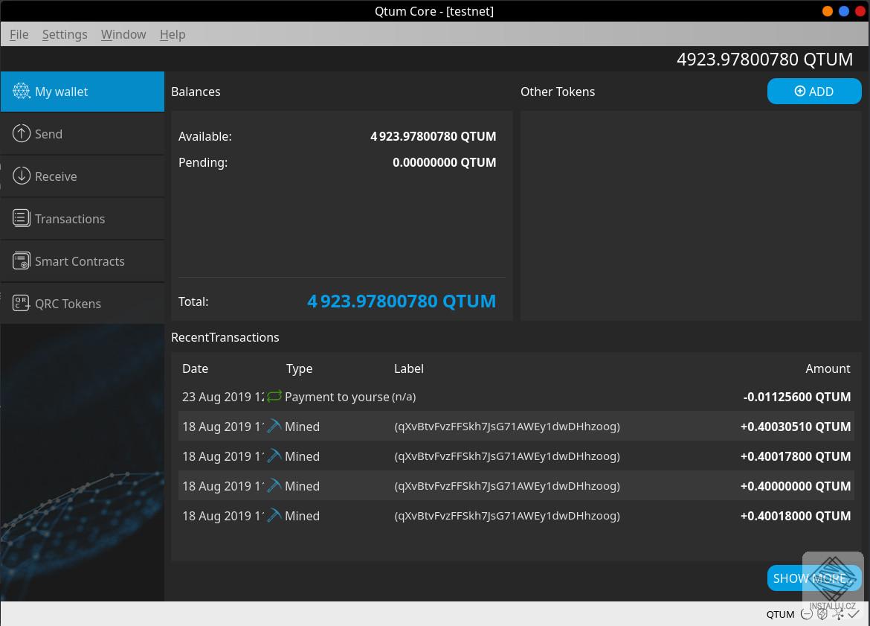
Task: Click the network connections icon
Action: [838, 614]
